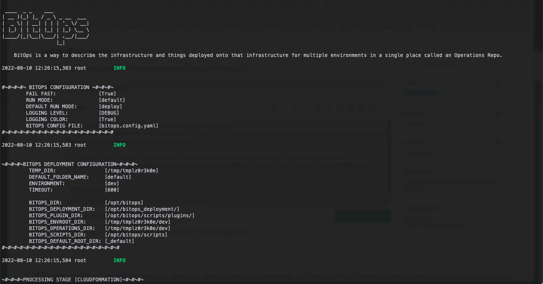The image size is (543, 284).
Task: Click the [_default] value
Action: 120,241
